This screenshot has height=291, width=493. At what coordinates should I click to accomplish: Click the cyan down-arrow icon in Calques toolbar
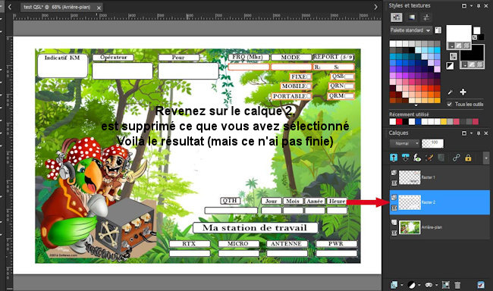point(405,158)
